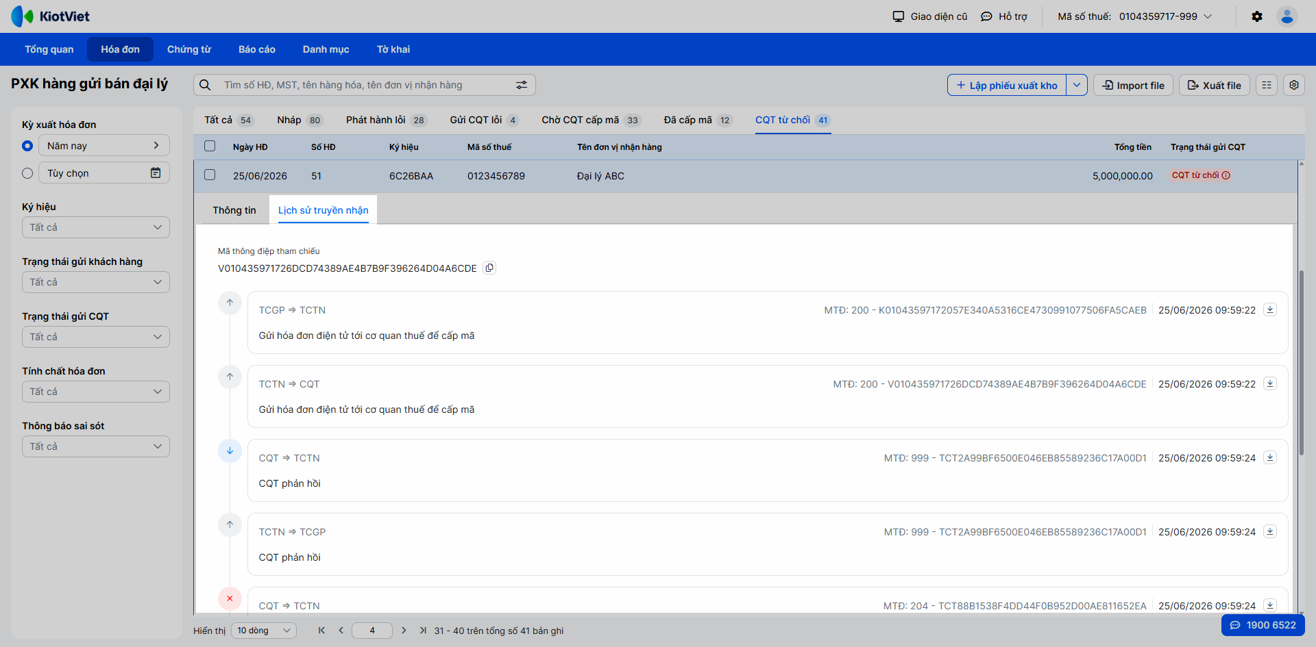The height and width of the screenshot is (647, 1316).
Task: Open the Danh mục menu
Action: (326, 49)
